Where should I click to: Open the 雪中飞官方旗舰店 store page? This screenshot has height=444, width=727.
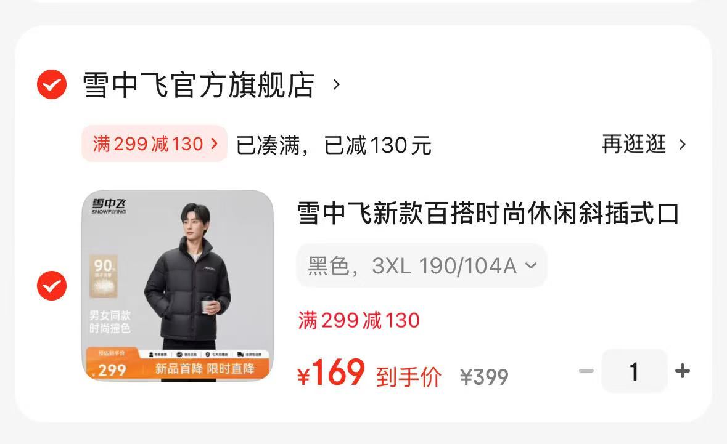coord(199,85)
